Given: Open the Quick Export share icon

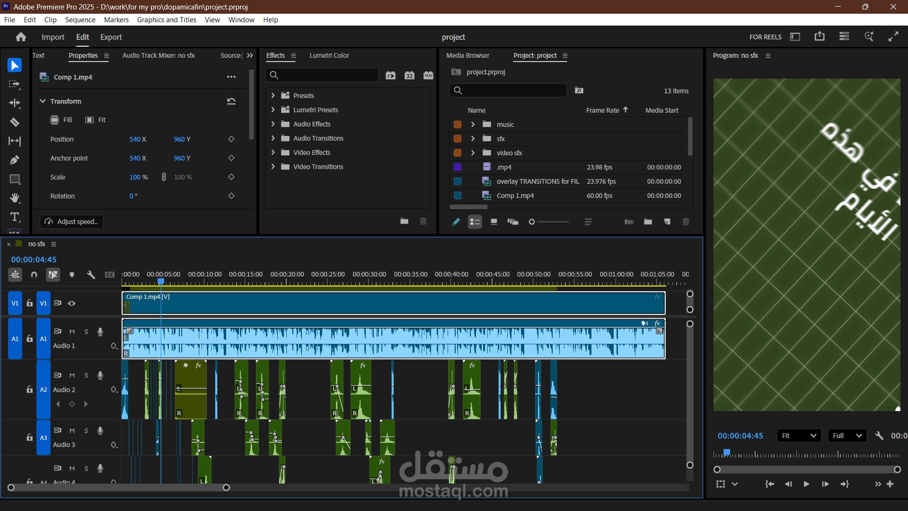Looking at the screenshot, I should [820, 37].
